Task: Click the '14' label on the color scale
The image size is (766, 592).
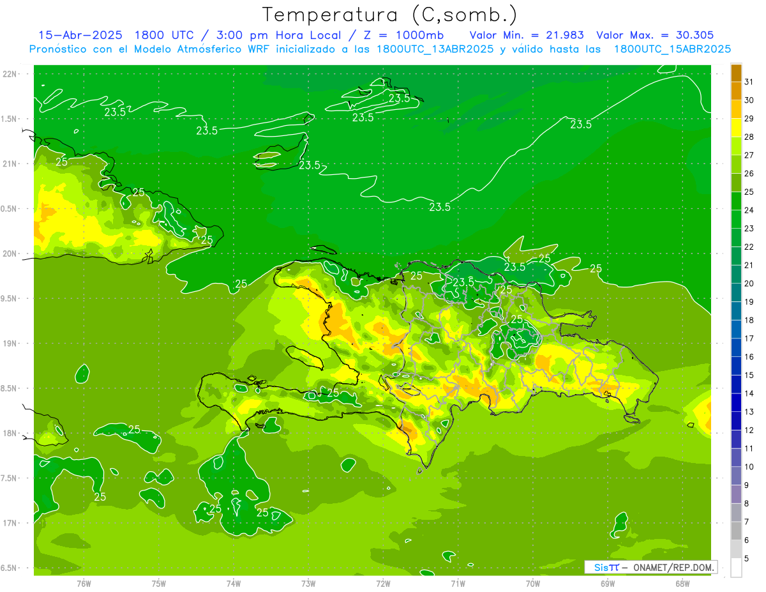Action: pos(749,393)
